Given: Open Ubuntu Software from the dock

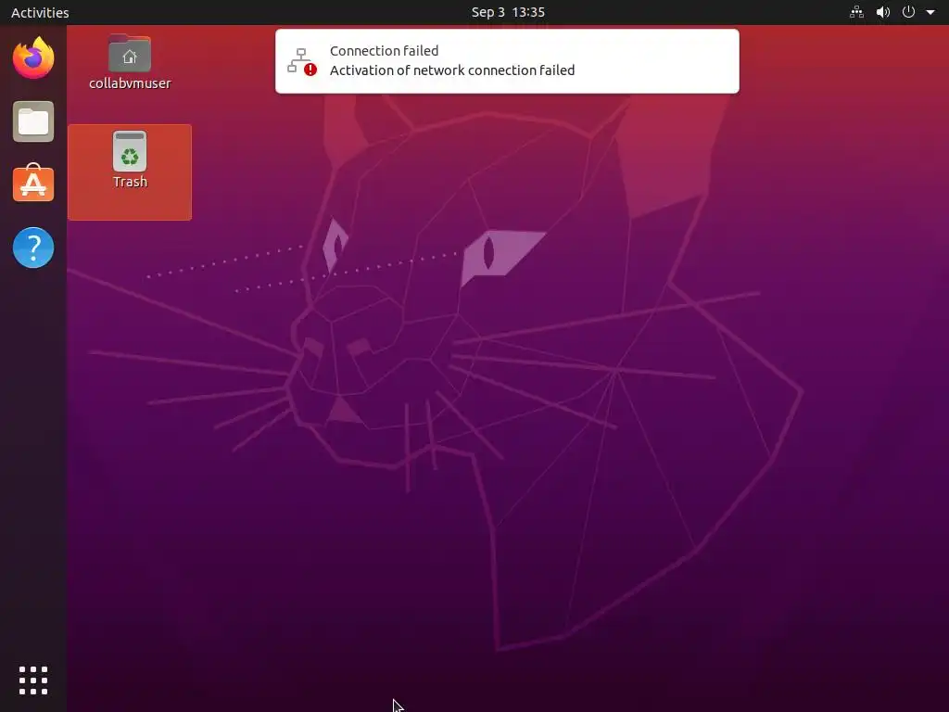Looking at the screenshot, I should tap(33, 183).
